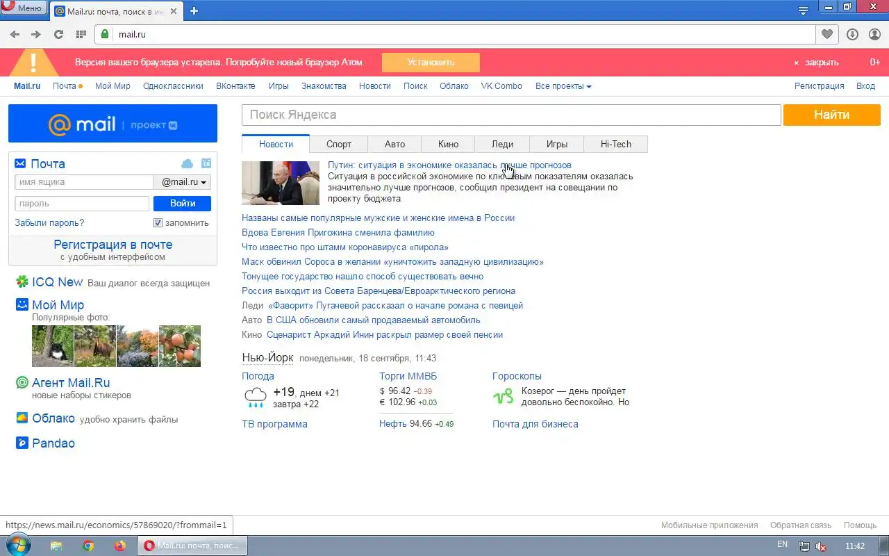
Task: Click the rainy cloud weather icon
Action: [255, 398]
